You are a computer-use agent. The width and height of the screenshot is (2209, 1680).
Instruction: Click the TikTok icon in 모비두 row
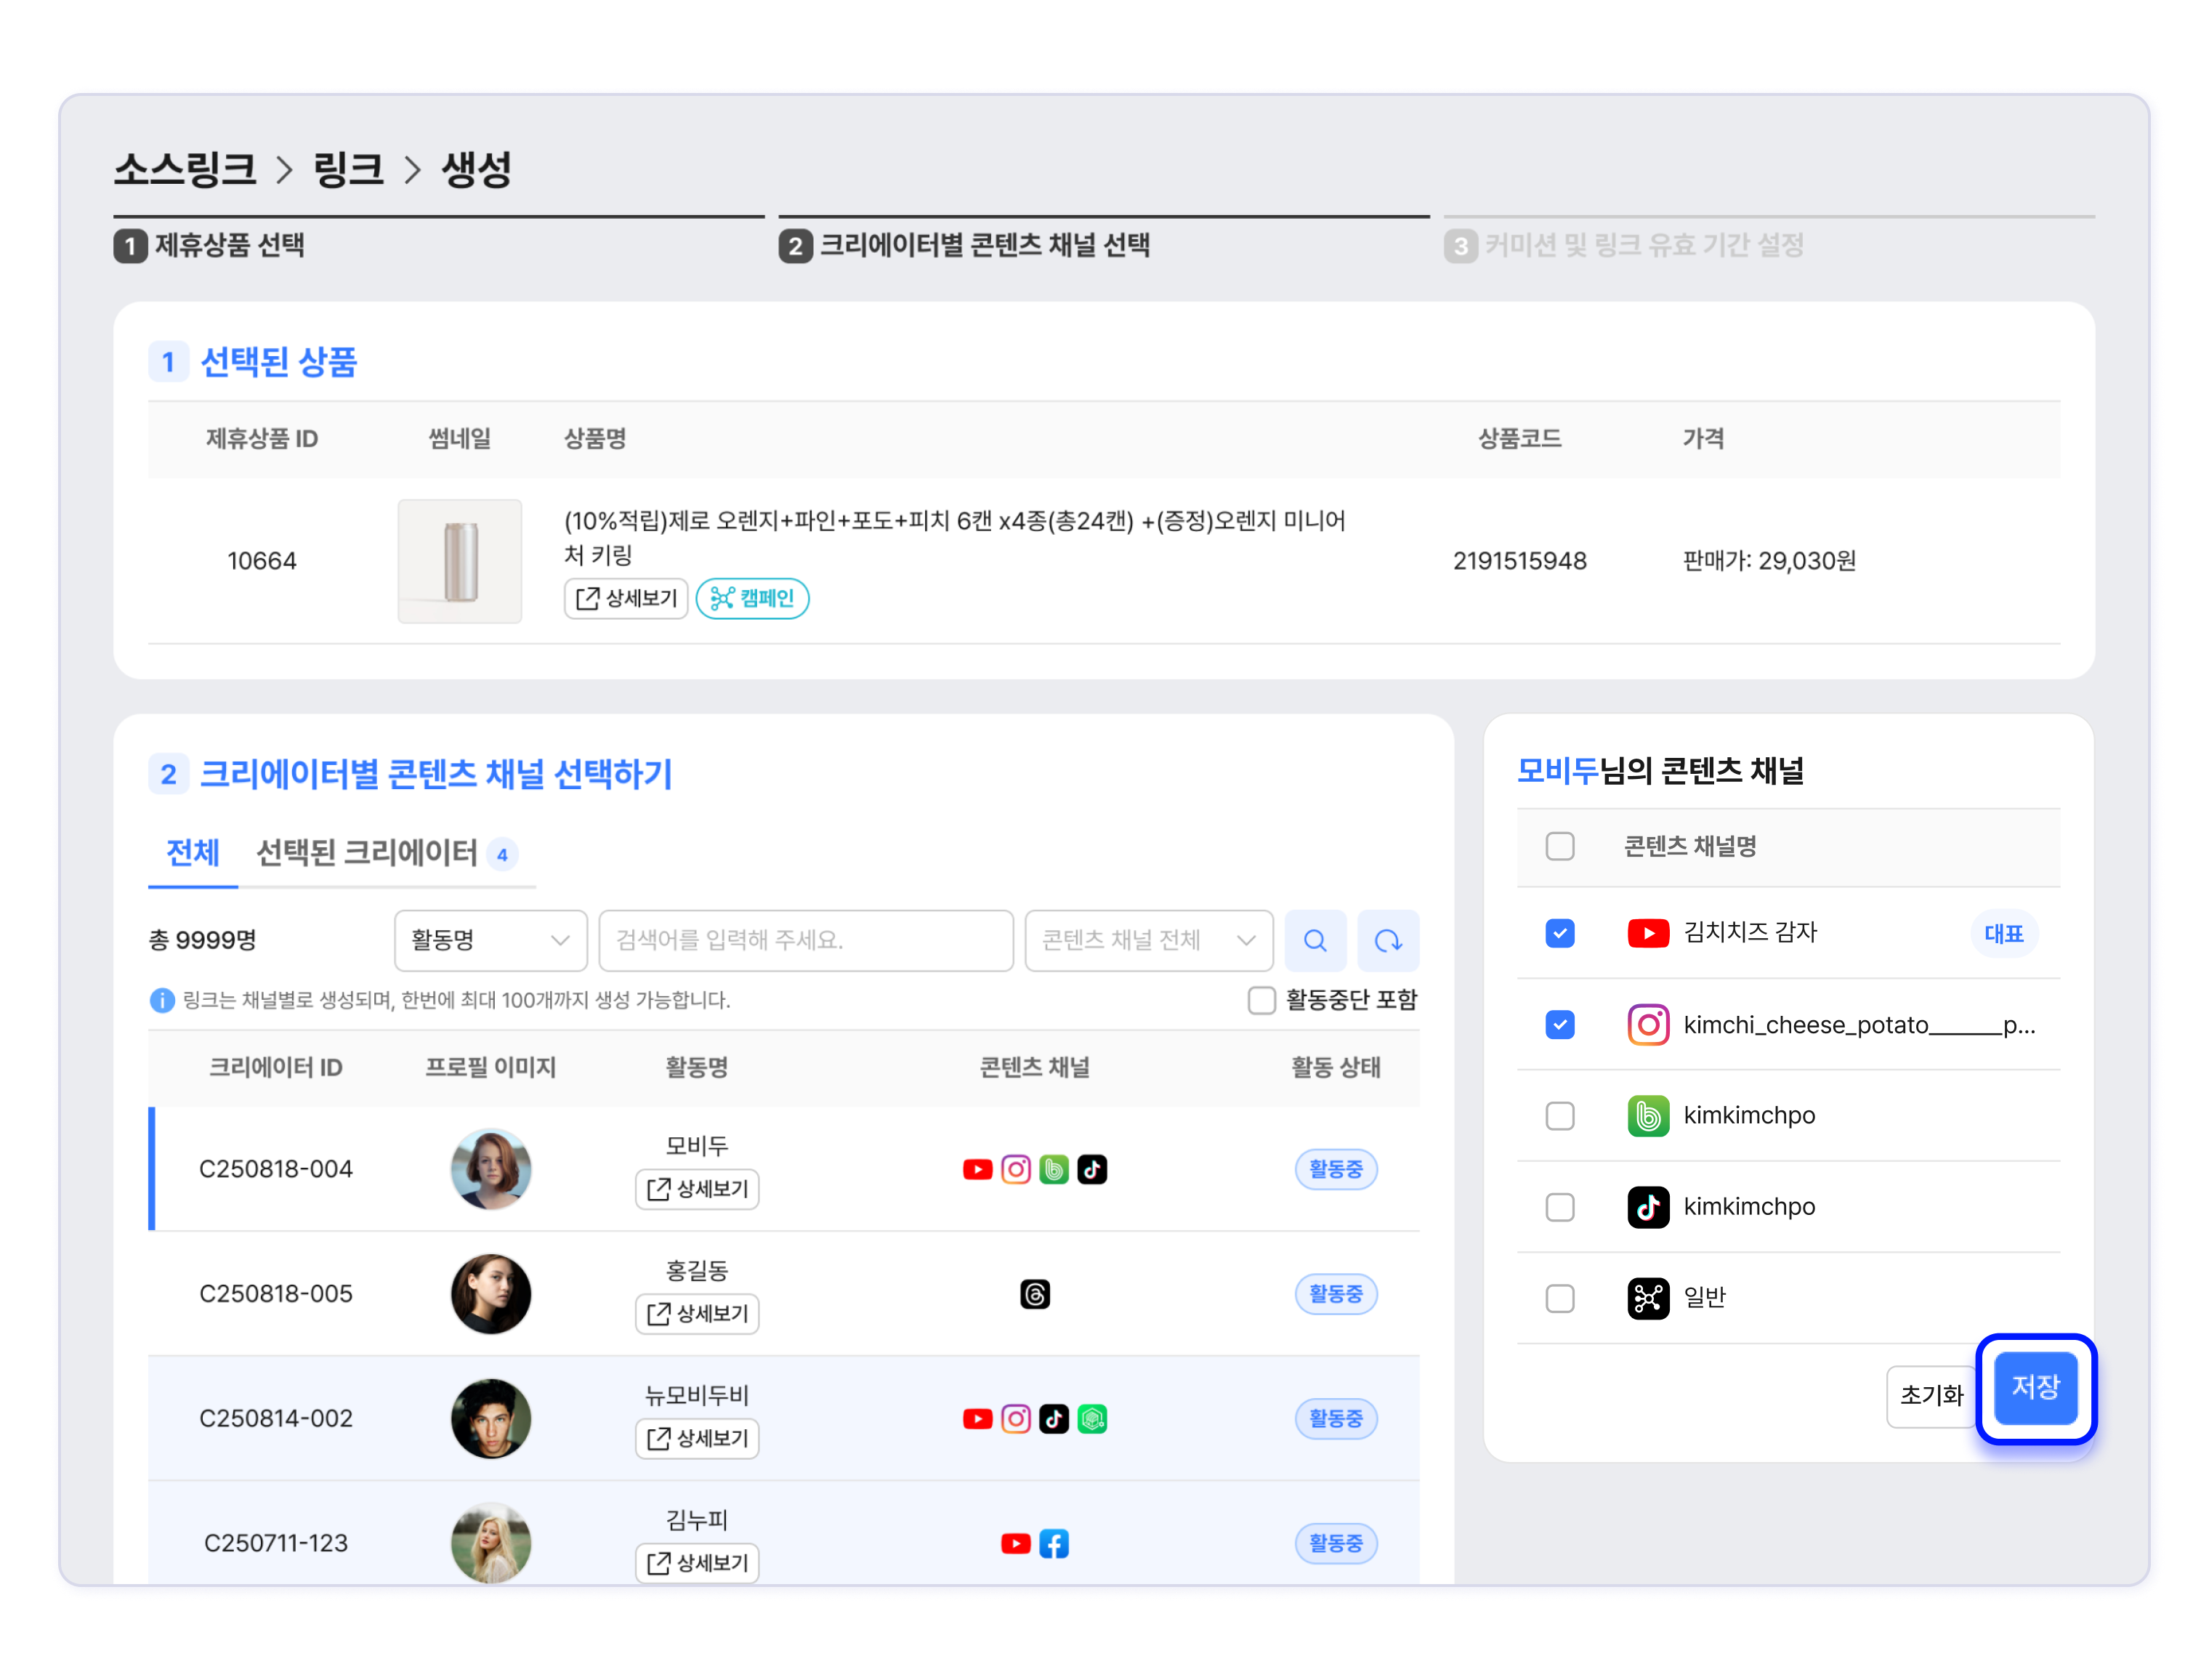1092,1169
